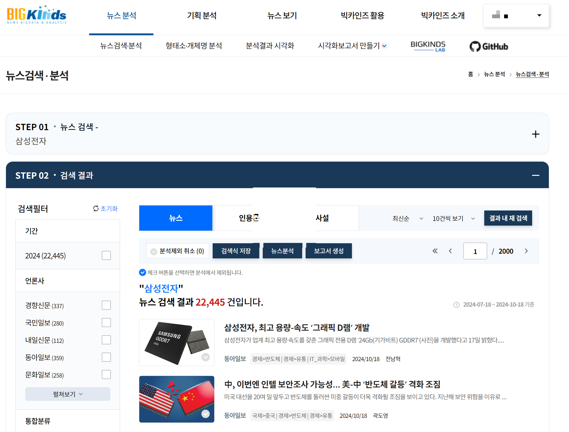Click 동아일보 source of the GDDR7 article
The width and height of the screenshot is (569, 432).
click(x=235, y=359)
